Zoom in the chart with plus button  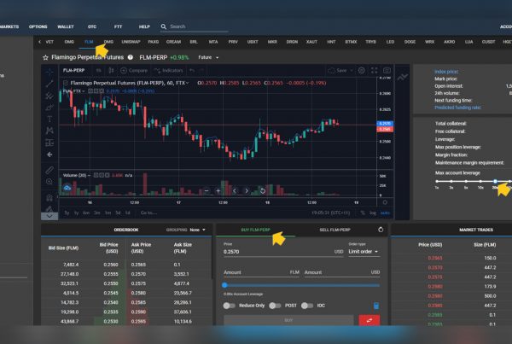[x=218, y=191]
